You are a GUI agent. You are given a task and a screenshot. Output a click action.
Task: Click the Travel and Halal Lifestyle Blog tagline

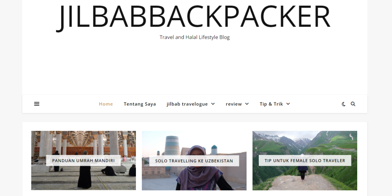pyautogui.click(x=194, y=37)
